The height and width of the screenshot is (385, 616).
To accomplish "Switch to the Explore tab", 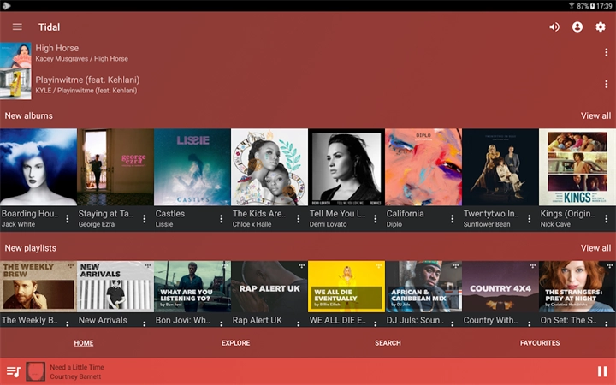I will 235,343.
